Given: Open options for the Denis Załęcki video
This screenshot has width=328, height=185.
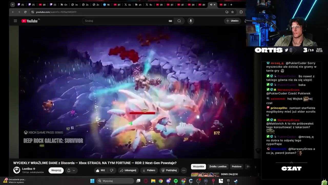Looking at the screenshot, I should tap(258, 175).
